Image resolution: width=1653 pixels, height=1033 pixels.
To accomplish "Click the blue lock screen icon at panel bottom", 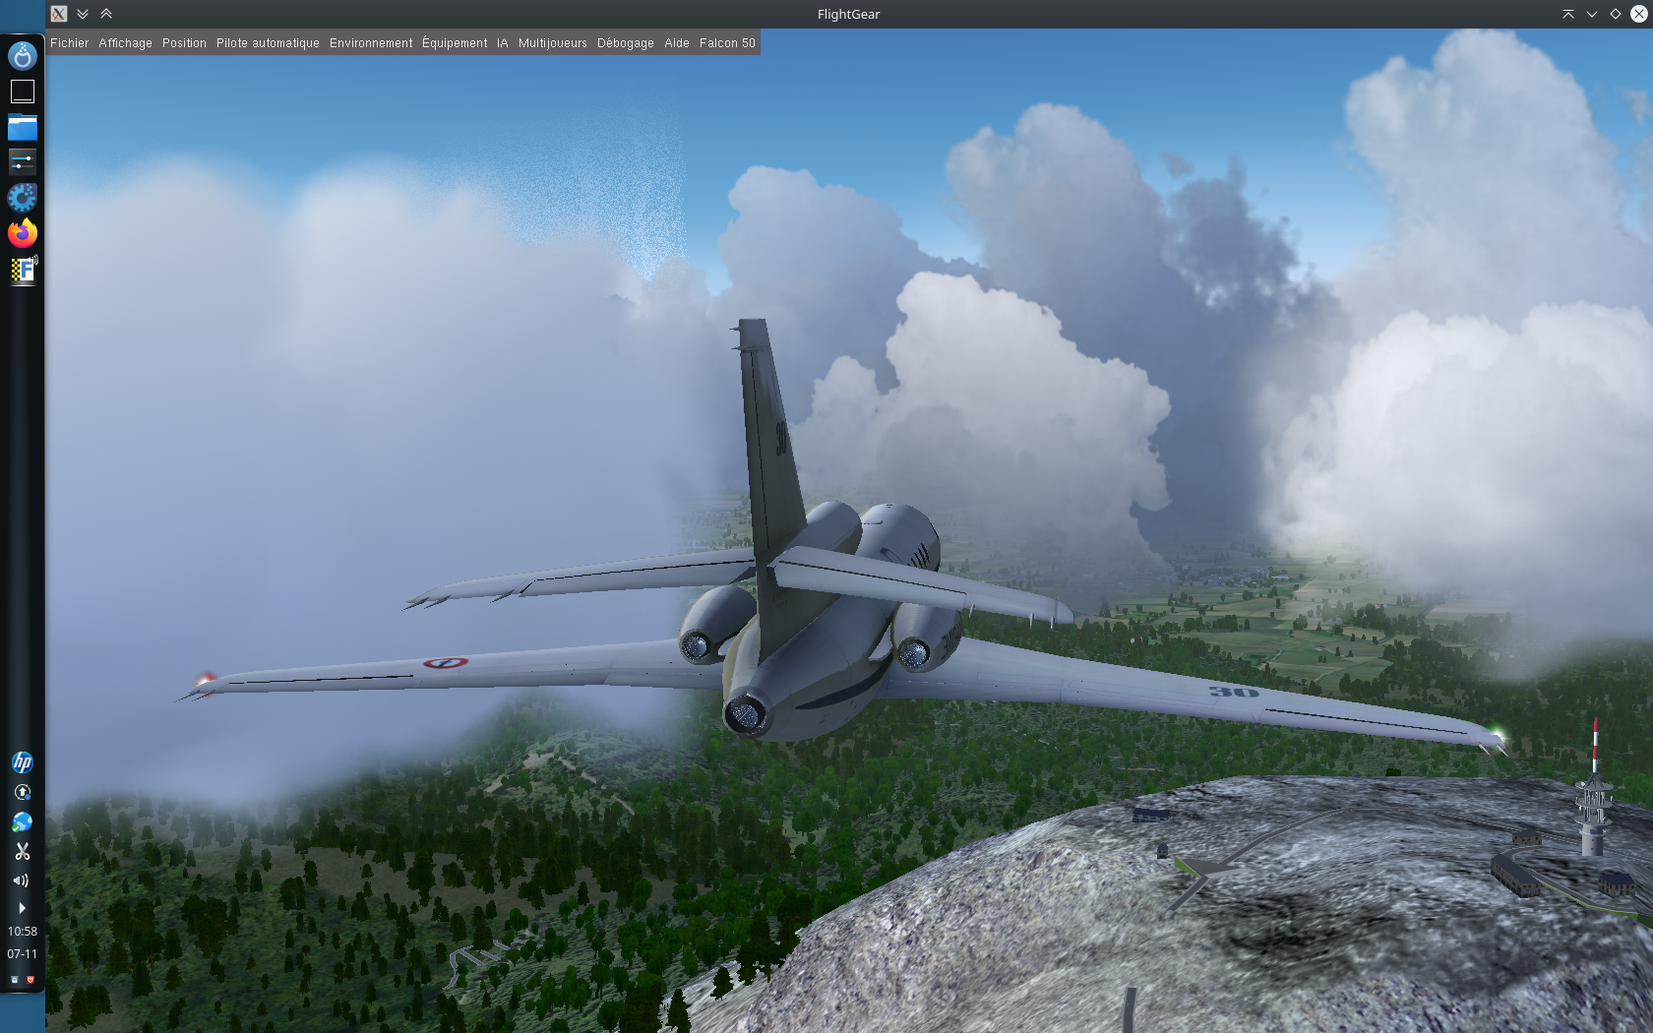I will pos(14,980).
